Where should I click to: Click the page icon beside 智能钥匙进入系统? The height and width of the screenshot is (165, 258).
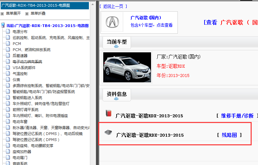point(8,97)
